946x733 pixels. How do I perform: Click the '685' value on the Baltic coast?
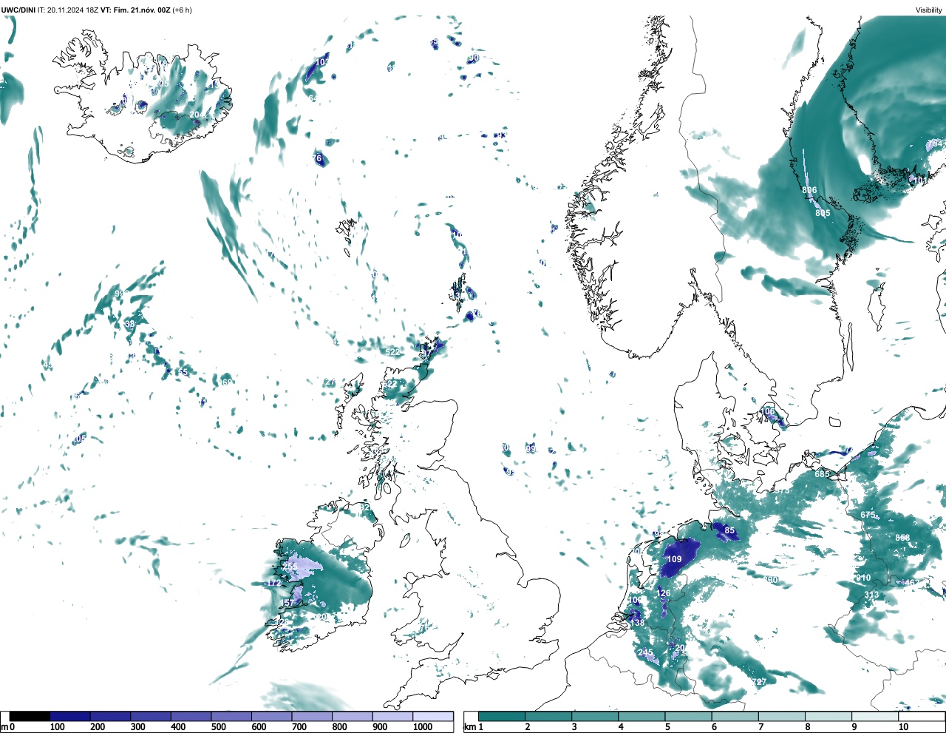[x=822, y=474]
